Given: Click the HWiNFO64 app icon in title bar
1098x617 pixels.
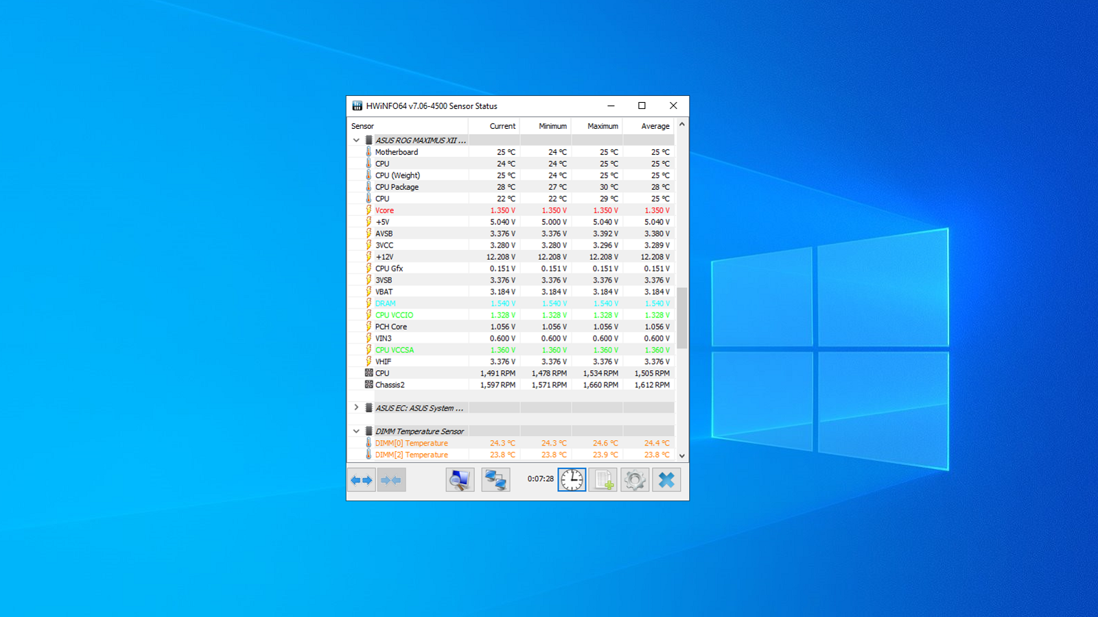Looking at the screenshot, I should [x=357, y=106].
